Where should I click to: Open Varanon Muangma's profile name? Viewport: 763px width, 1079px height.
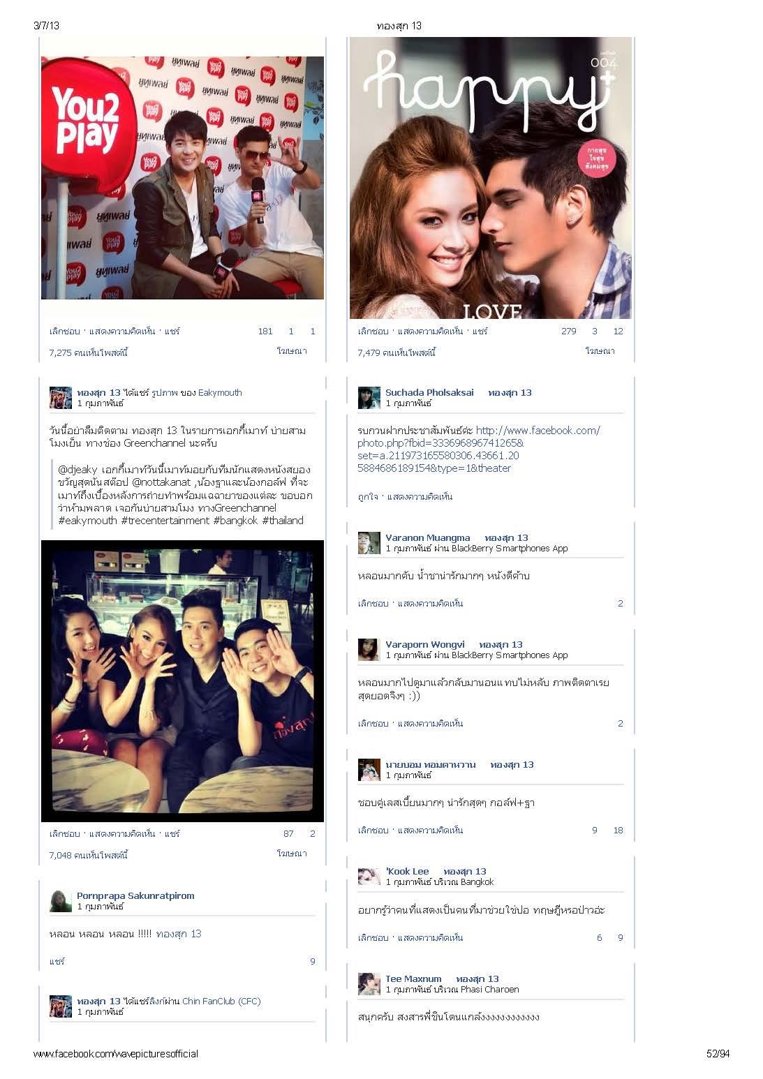pos(427,538)
